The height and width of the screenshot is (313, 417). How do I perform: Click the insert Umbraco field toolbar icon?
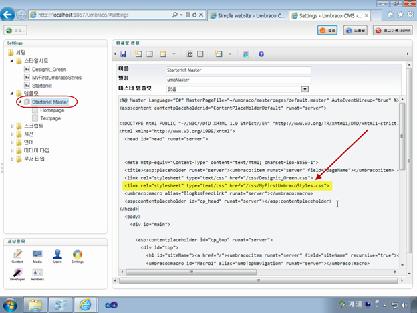pyautogui.click(x=138, y=54)
